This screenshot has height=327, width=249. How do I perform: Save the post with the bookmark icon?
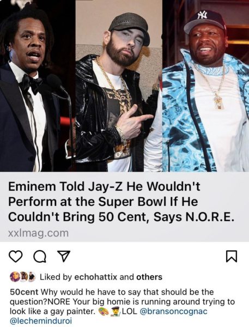coord(232,256)
